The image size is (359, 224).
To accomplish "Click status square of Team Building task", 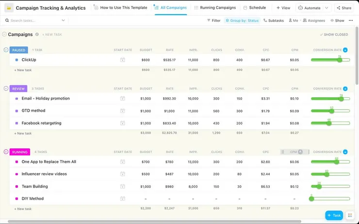I will (16, 187).
